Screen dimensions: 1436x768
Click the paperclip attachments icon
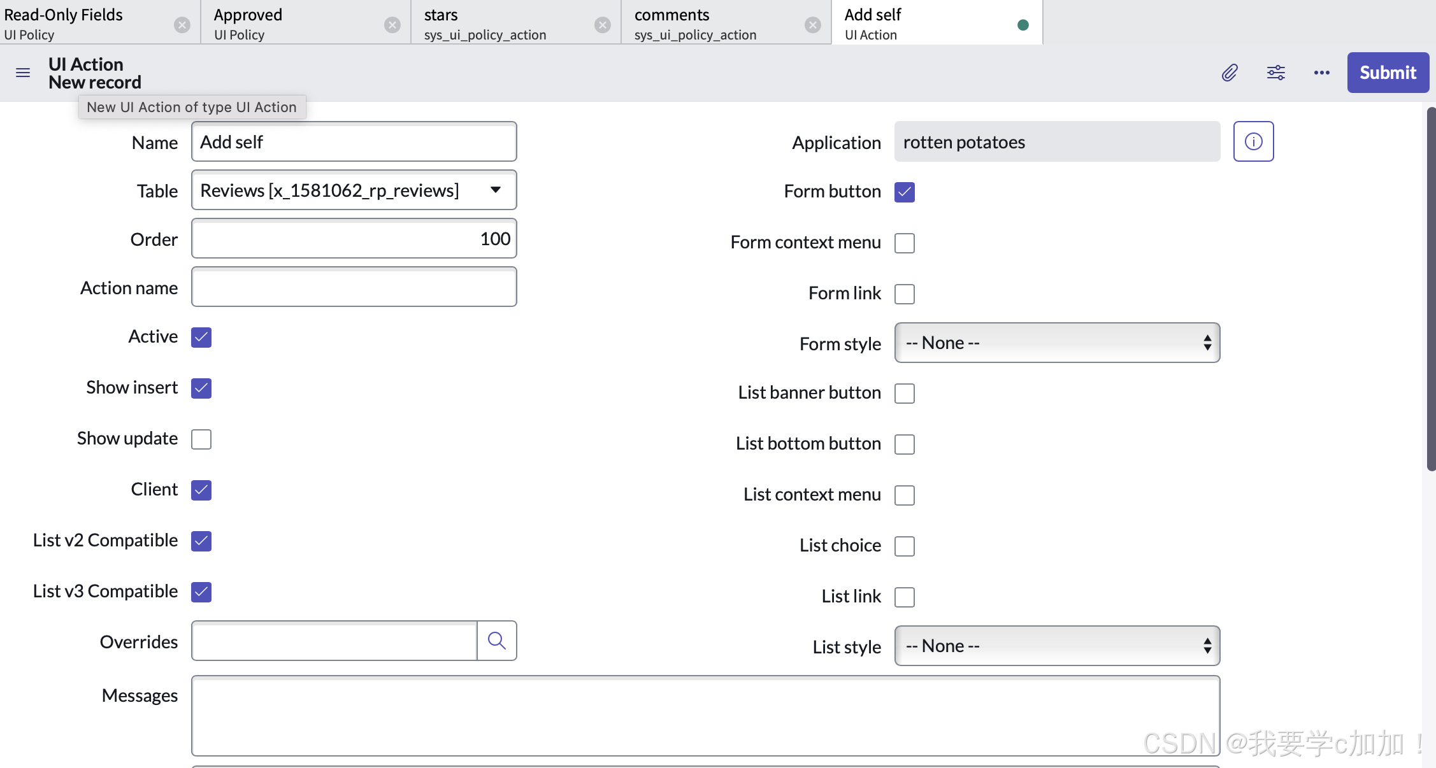(1230, 73)
